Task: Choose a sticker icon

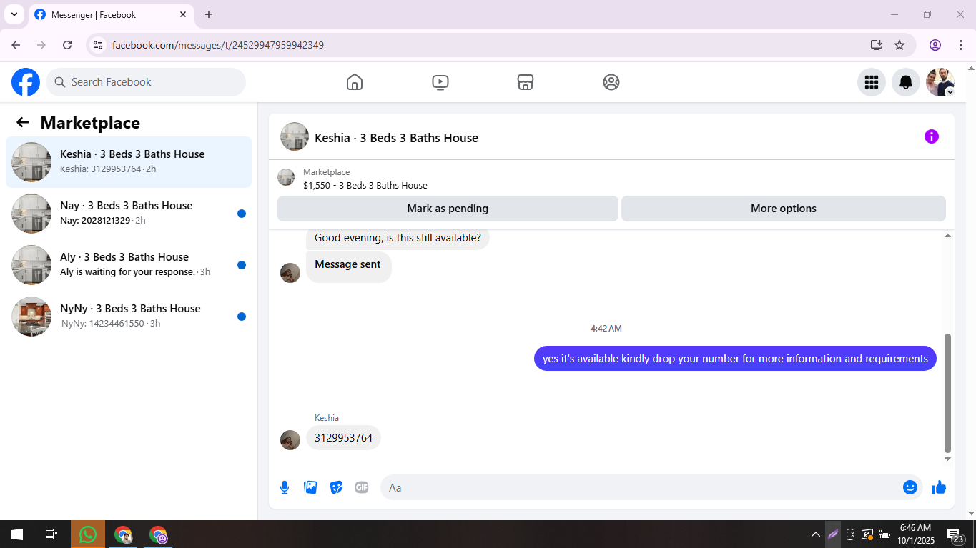Action: [336, 487]
